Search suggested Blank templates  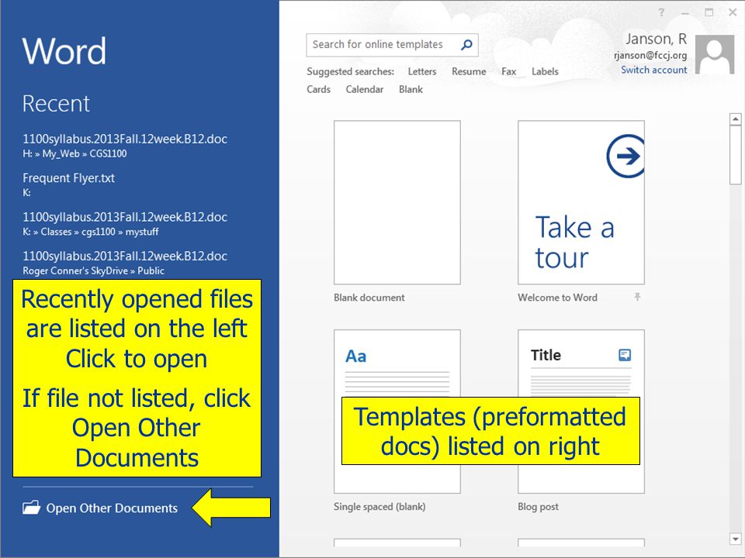point(411,90)
